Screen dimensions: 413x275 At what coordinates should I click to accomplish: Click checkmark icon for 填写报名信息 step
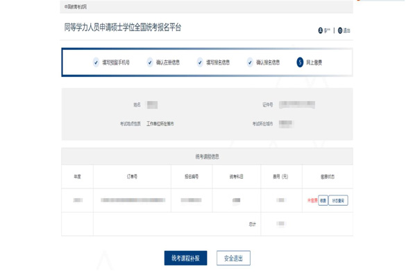200,62
